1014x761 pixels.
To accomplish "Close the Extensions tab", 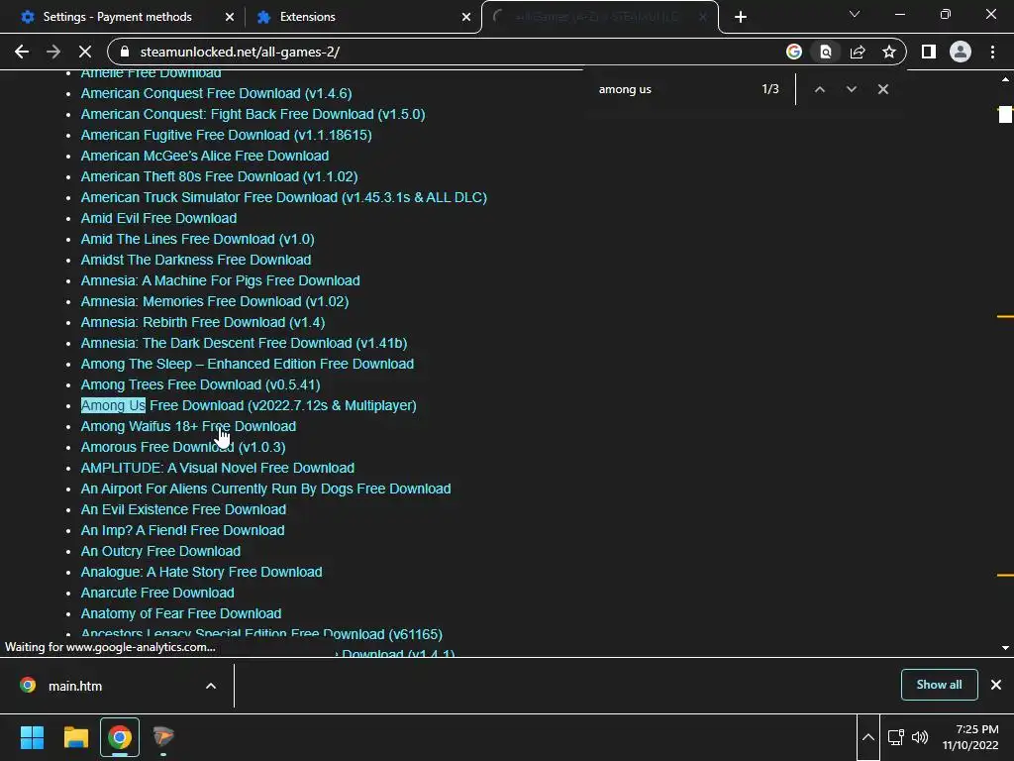I will (x=465, y=17).
